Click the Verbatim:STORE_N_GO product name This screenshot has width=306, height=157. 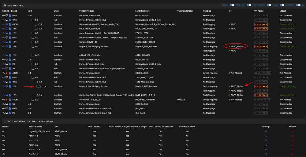click(x=90, y=100)
